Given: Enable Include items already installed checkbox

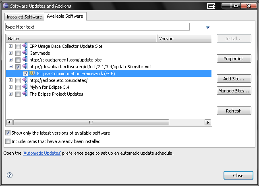Looking at the screenshot, I should click(x=8, y=141).
